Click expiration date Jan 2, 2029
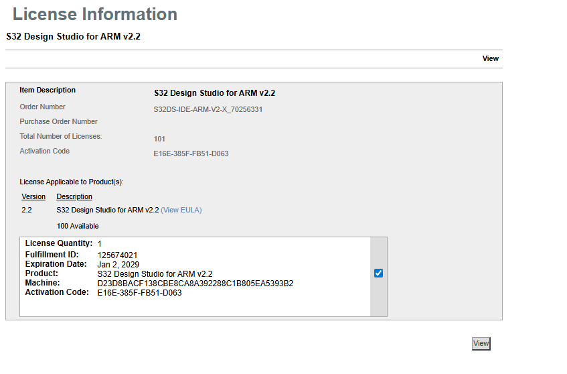Screen dimensions: 567x374 [x=118, y=265]
